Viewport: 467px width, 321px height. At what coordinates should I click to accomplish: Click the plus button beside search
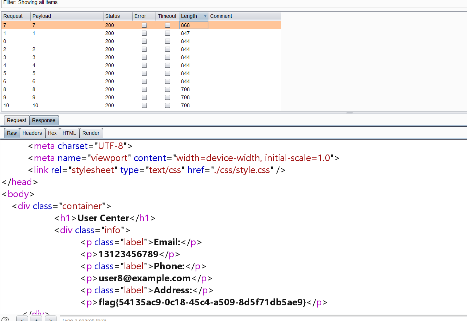(36, 319)
